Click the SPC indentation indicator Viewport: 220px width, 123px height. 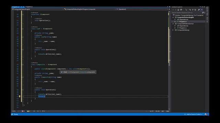163,111
